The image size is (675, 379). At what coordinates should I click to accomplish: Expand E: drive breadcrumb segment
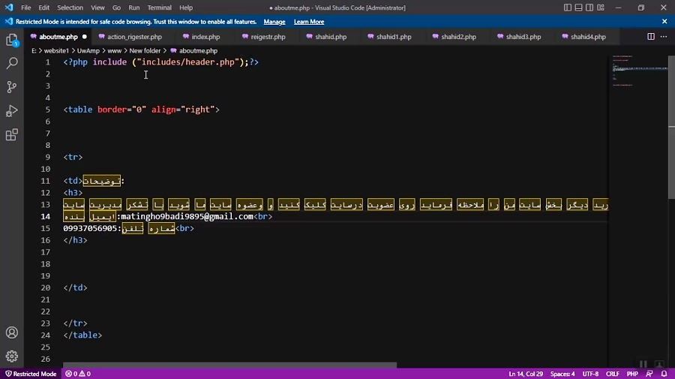click(34, 51)
